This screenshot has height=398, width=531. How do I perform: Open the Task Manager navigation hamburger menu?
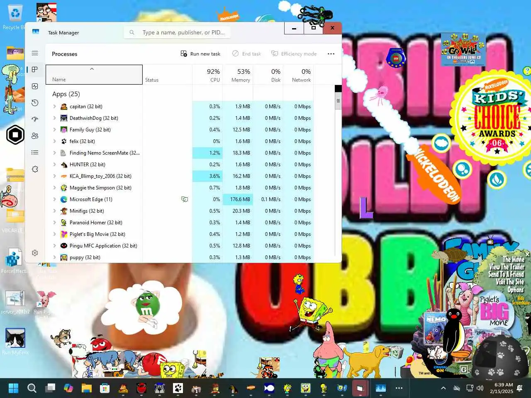coord(35,53)
